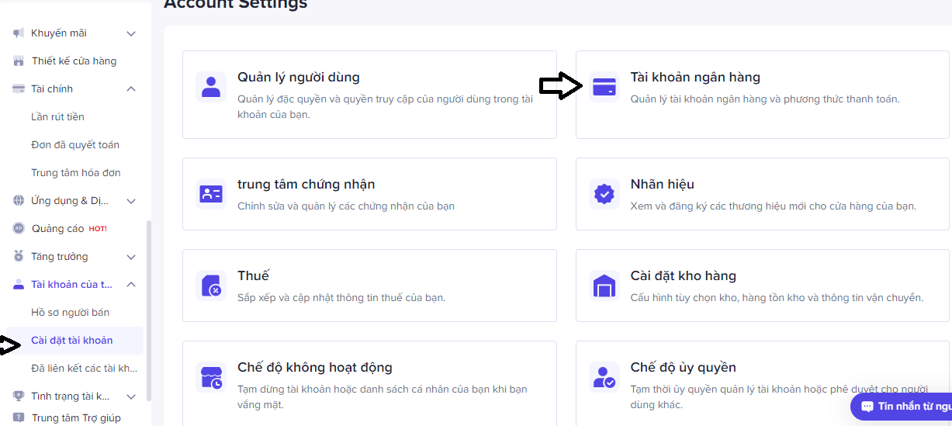Screen dimensions: 952x426
Task: Collapse the Tài chính section chevron
Action: 131,89
